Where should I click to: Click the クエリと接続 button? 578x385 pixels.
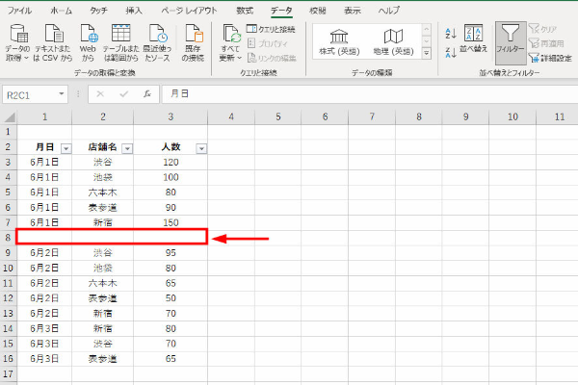[x=271, y=29]
